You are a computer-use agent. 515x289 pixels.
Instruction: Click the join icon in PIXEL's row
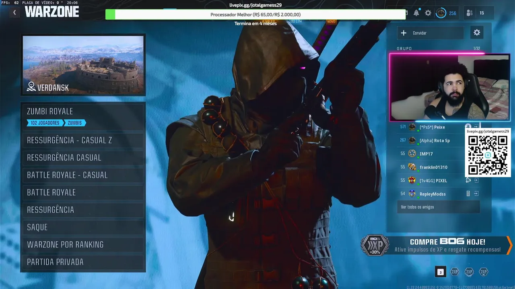pyautogui.click(x=476, y=180)
